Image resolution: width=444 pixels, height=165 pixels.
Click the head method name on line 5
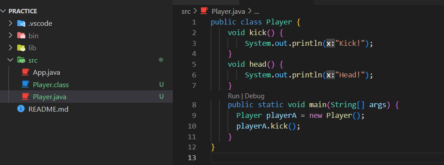click(258, 64)
